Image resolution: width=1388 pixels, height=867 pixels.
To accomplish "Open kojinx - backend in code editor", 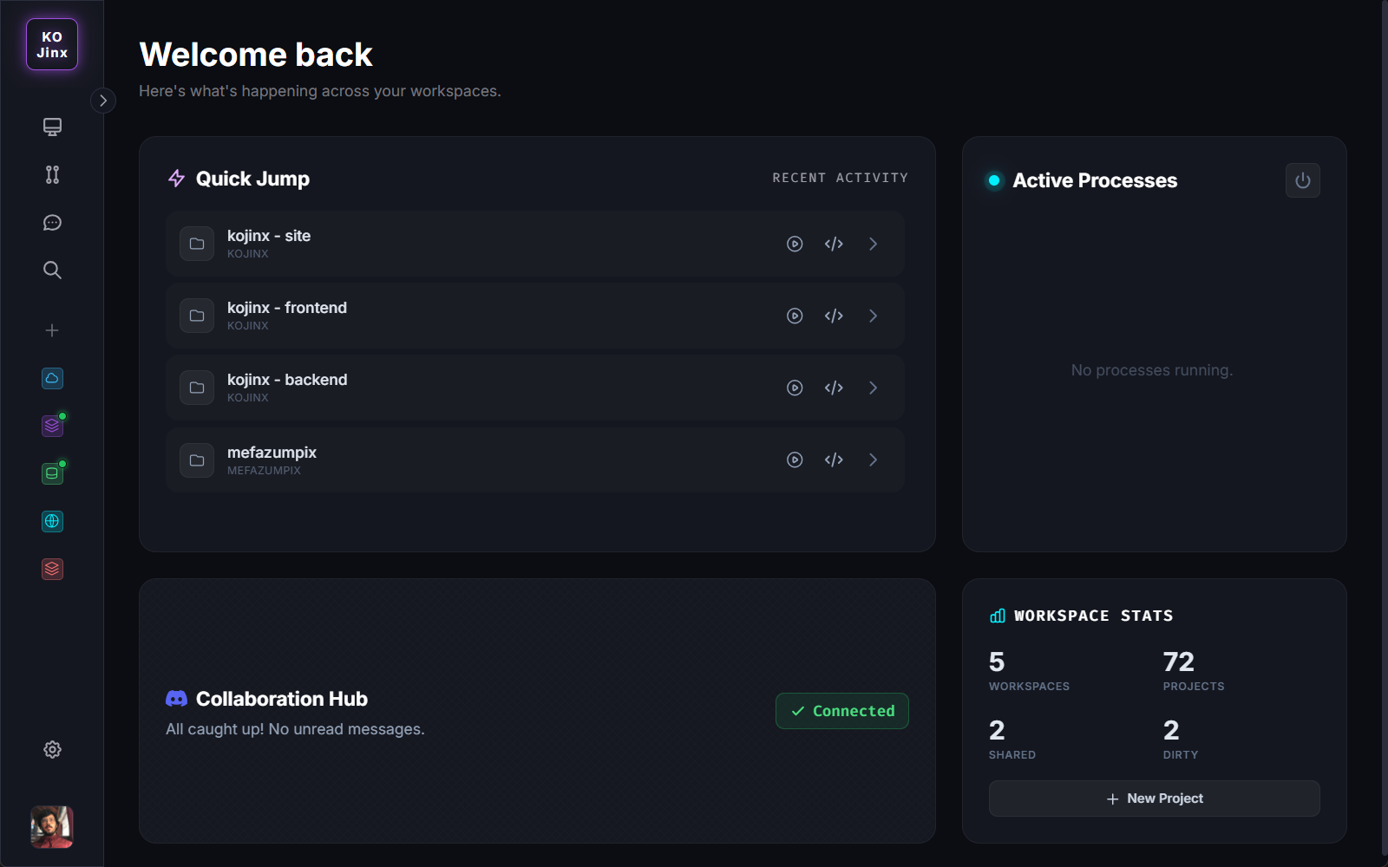I will click(x=834, y=388).
